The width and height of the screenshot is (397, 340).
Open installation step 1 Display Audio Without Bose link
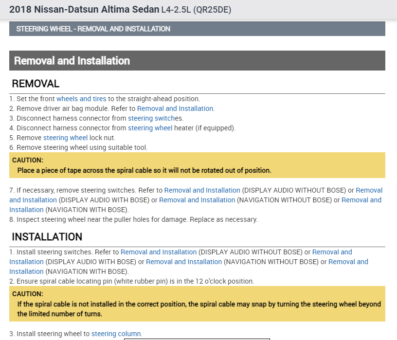pyautogui.click(x=159, y=252)
